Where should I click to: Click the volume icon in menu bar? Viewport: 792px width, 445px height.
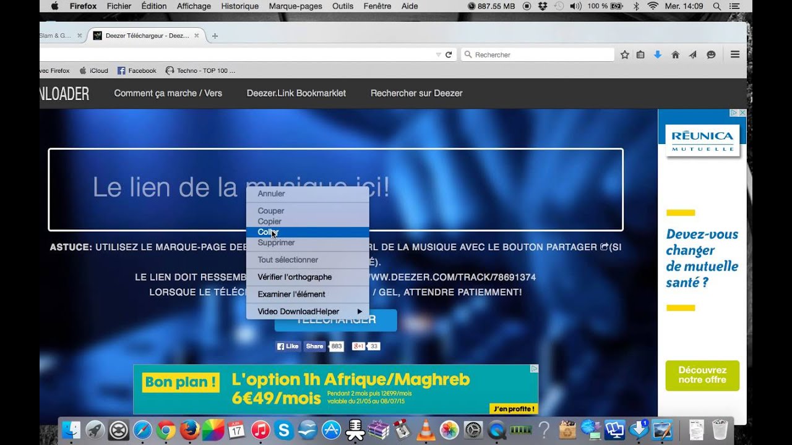(x=575, y=6)
